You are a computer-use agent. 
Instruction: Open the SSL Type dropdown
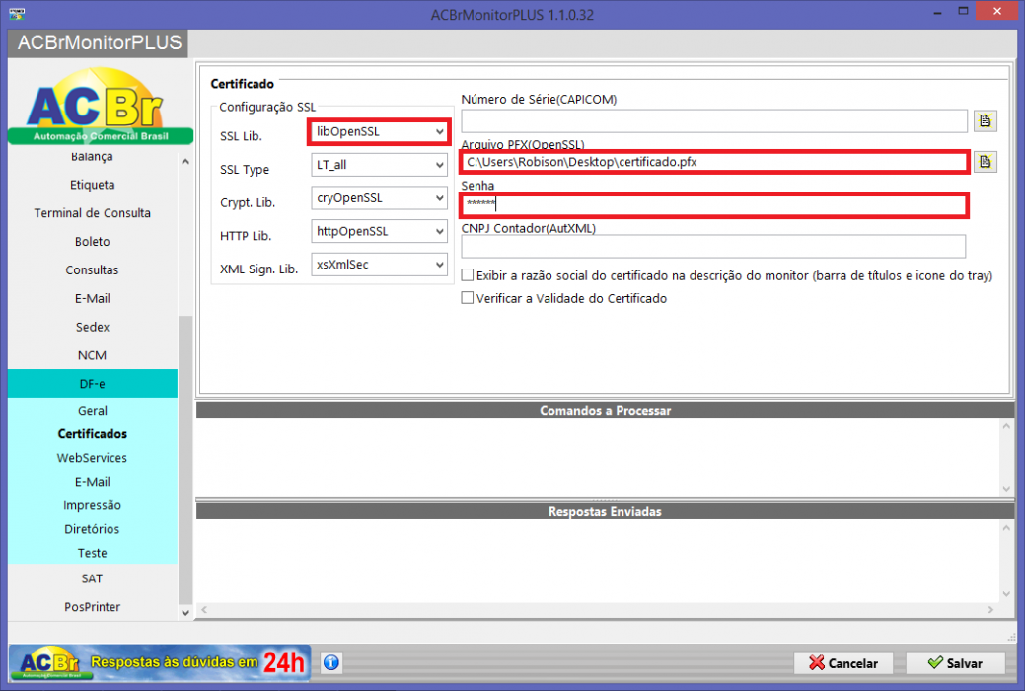[x=379, y=165]
